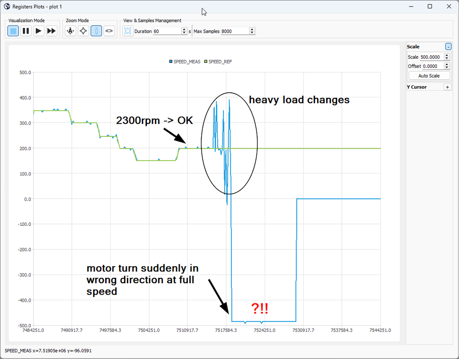
Task: Click the stop visualization button
Action: tap(13, 31)
